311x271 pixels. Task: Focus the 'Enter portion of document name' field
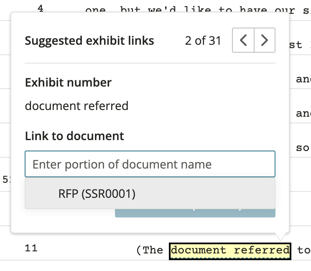click(150, 164)
